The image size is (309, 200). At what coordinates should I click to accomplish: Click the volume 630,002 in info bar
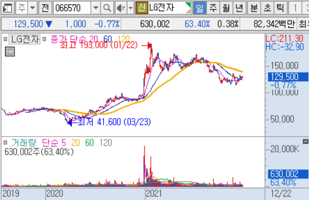155,24
